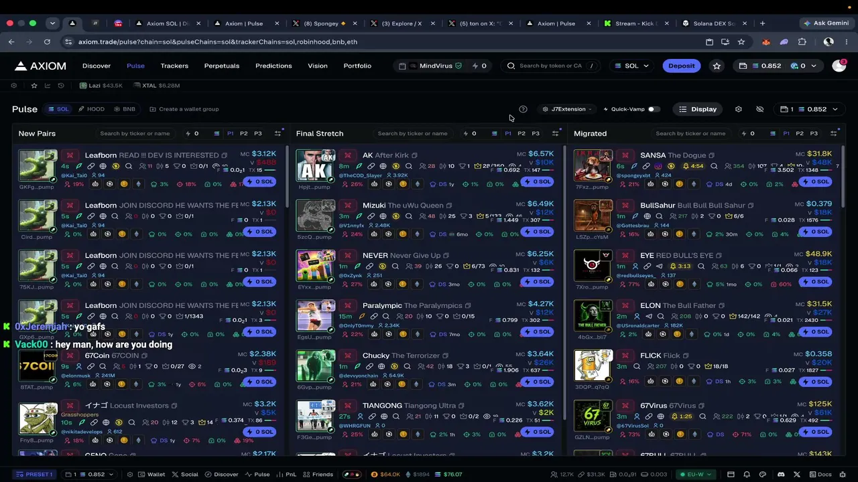Click the Migrated ticker search field
Image resolution: width=858 pixels, height=482 pixels.
(690, 133)
